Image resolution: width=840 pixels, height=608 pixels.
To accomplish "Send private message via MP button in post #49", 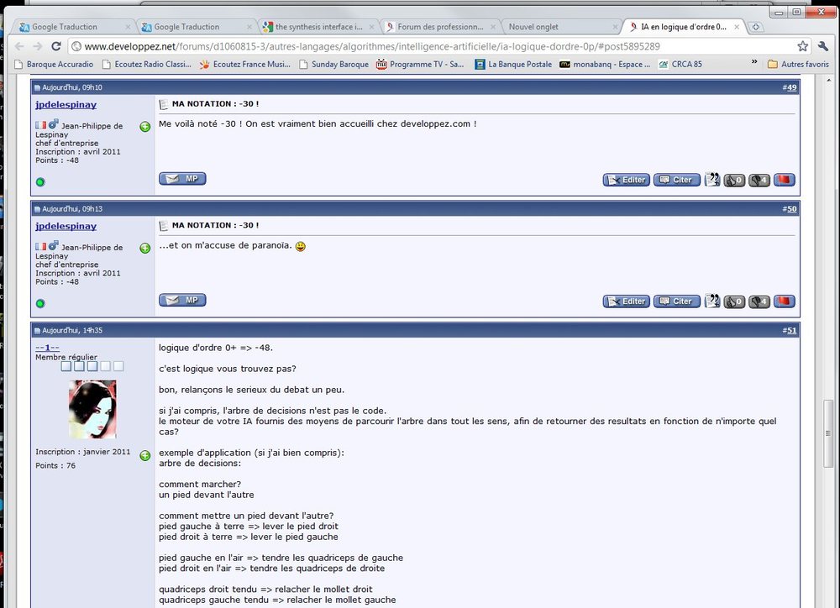I will click(182, 179).
